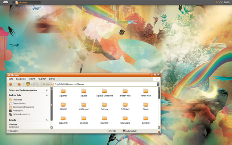Click the start button pill in top bar
The width and height of the screenshot is (232, 145).
[x=6, y=2]
